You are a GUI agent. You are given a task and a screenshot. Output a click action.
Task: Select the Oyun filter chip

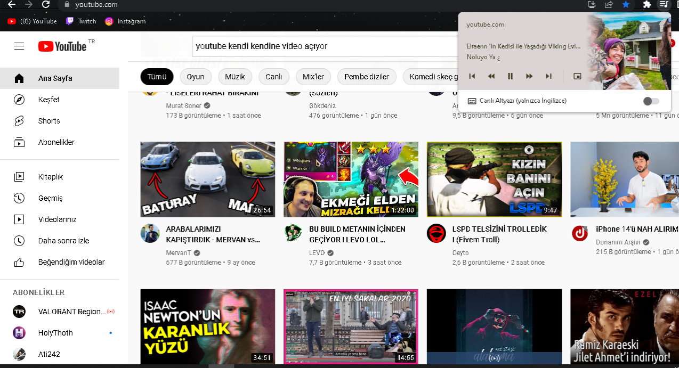pyautogui.click(x=196, y=77)
